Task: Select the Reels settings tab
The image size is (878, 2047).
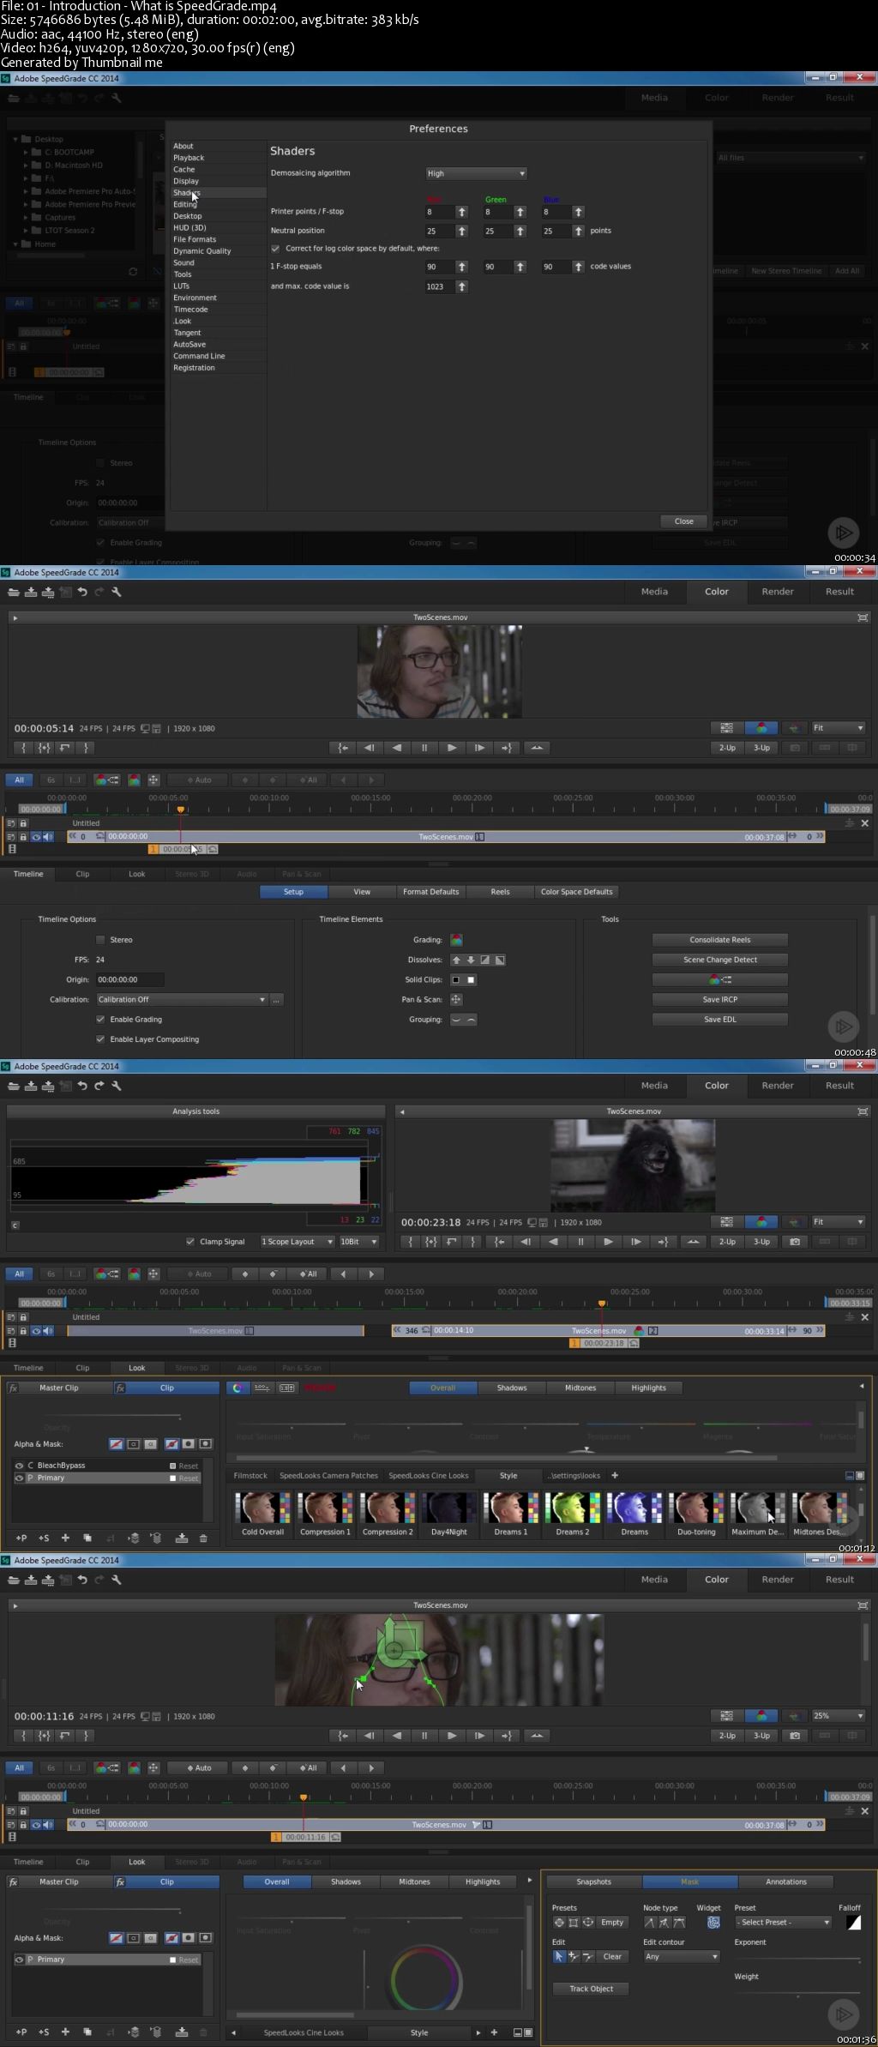Action: 500,892
